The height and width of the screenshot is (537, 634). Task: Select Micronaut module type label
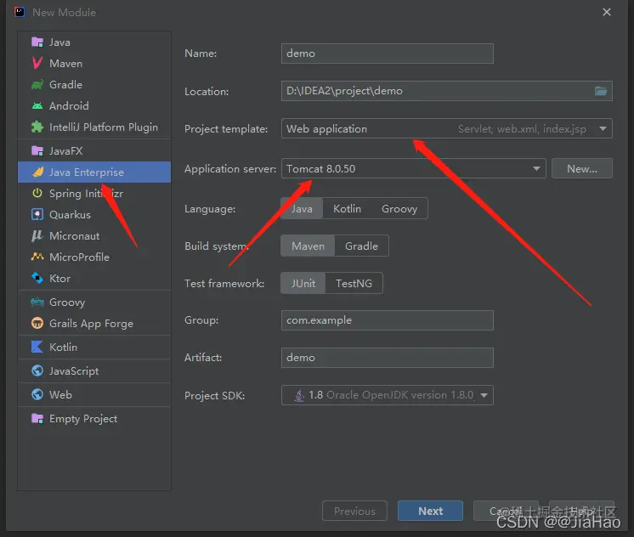(75, 235)
